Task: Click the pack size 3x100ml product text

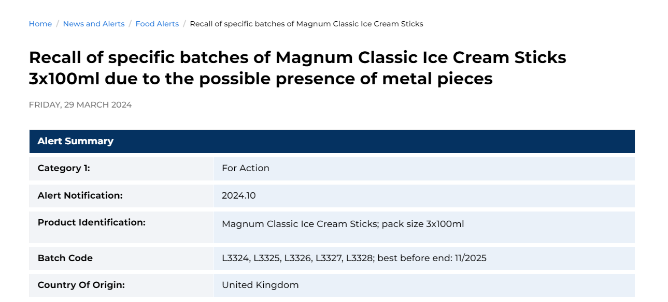Action: pos(423,224)
